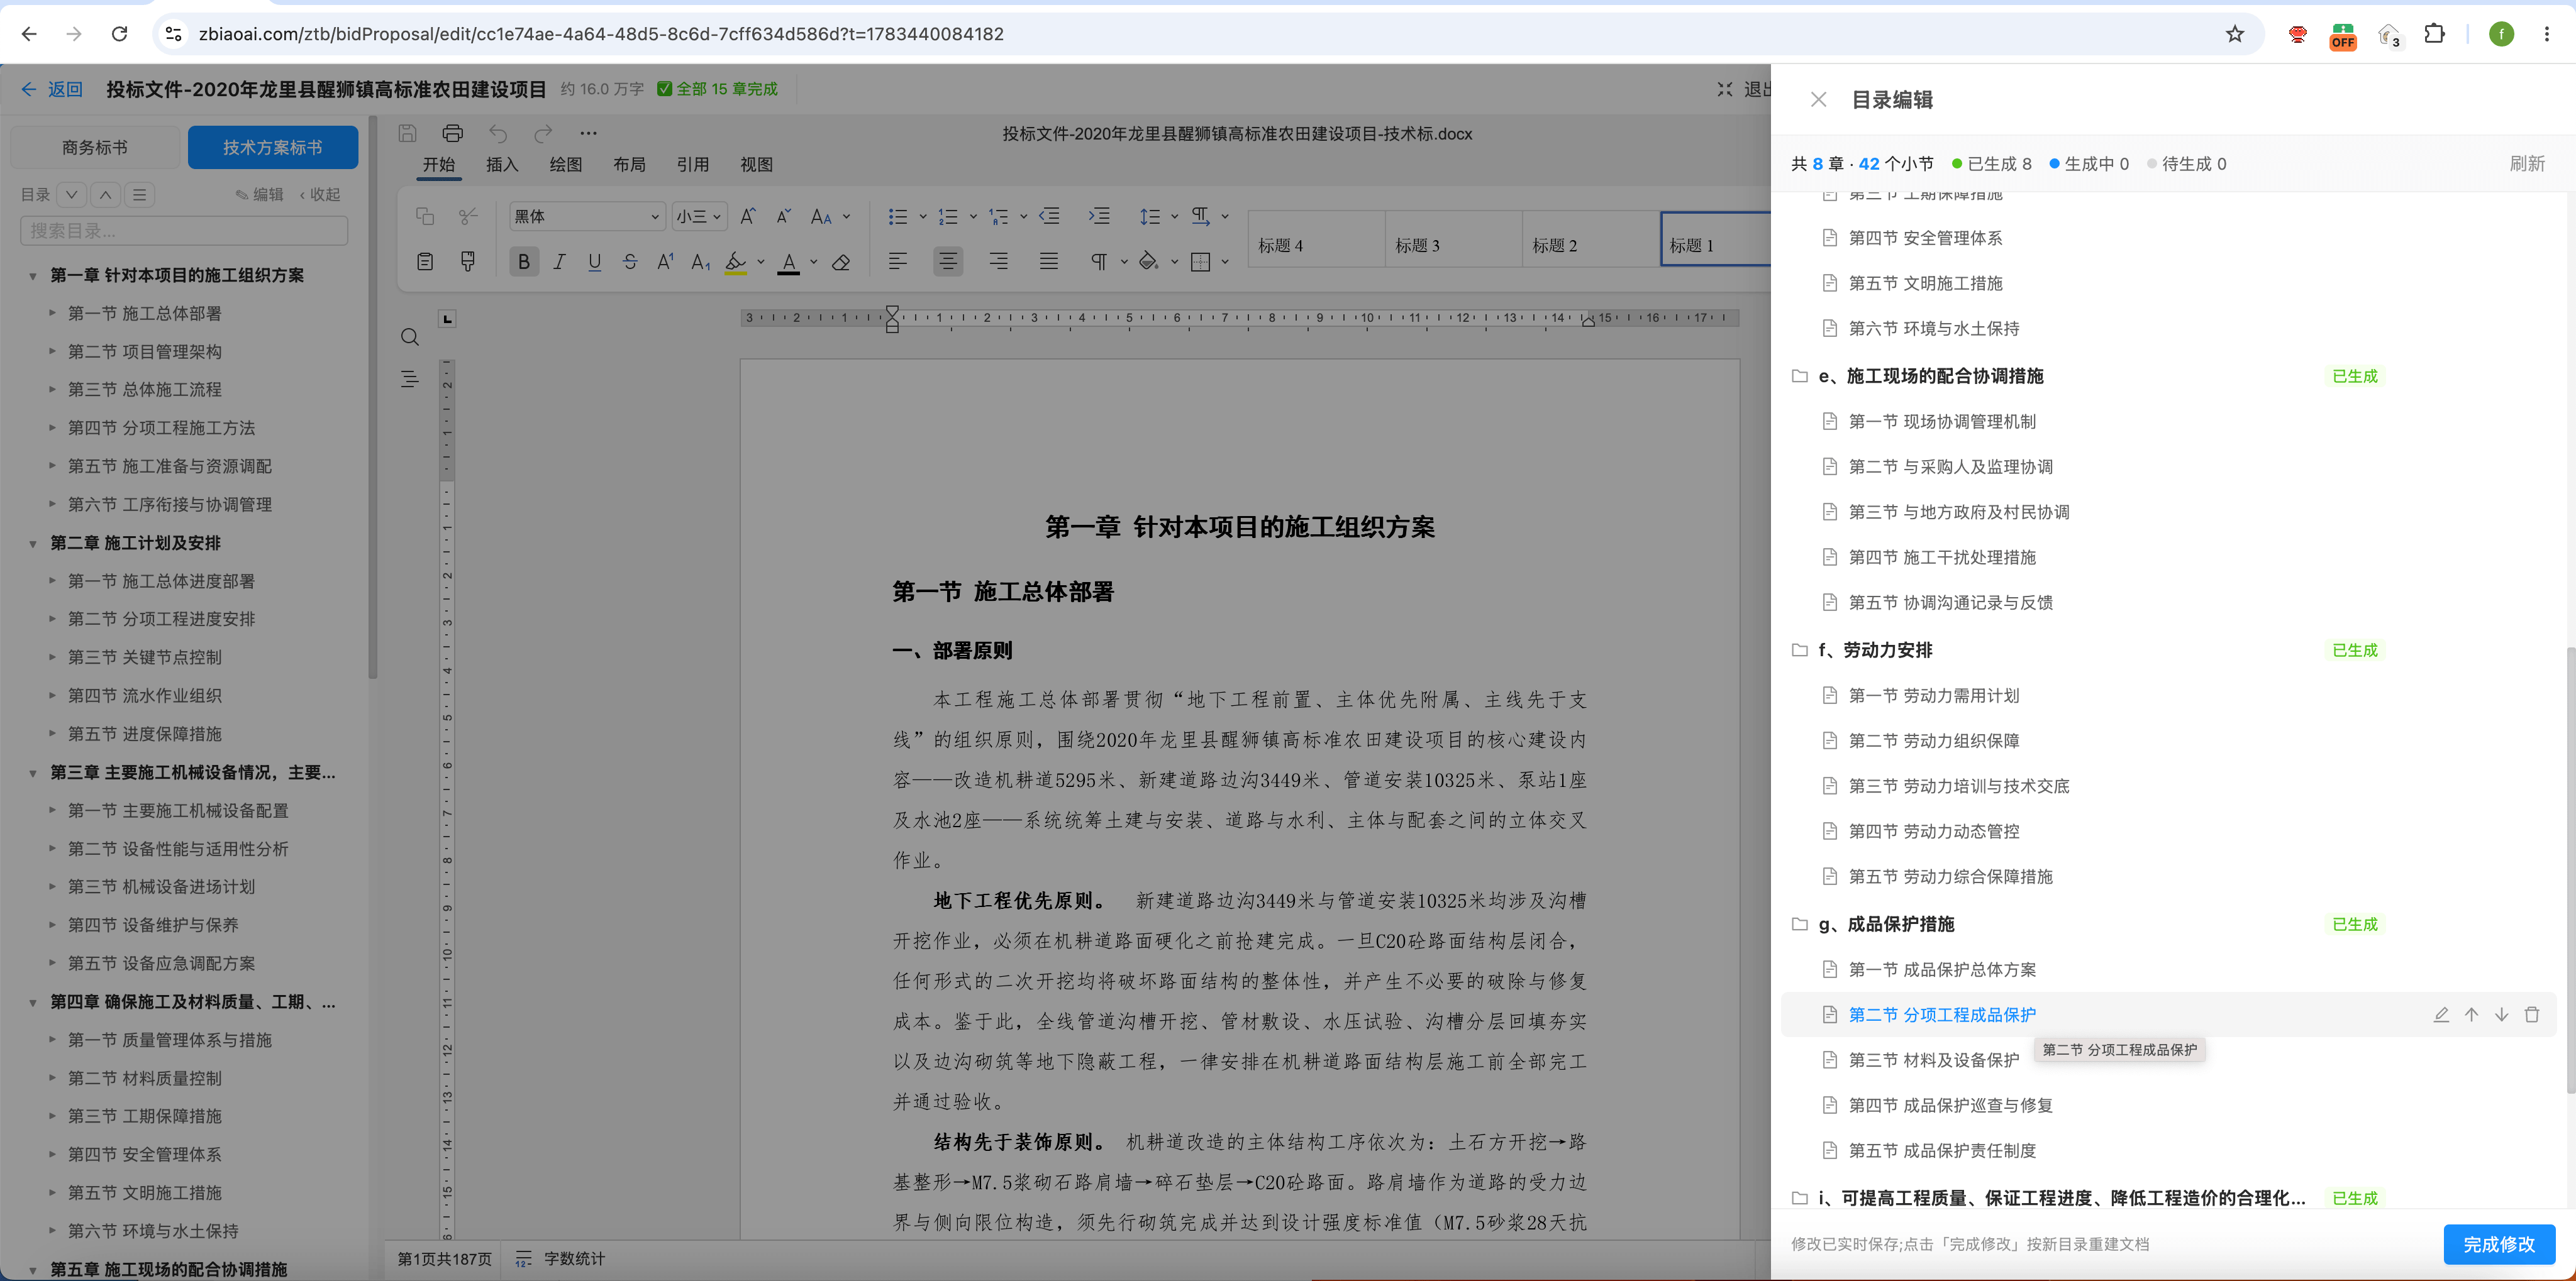Open the more options ellipsis in editor
The image size is (2576, 1281).
(588, 133)
